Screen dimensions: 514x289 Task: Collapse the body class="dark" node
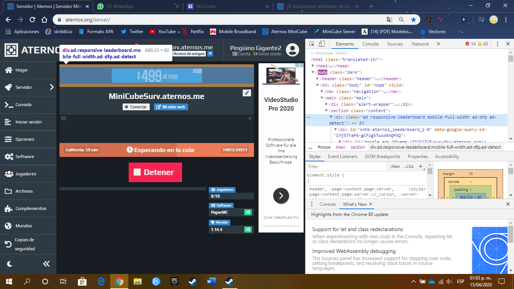(x=312, y=72)
